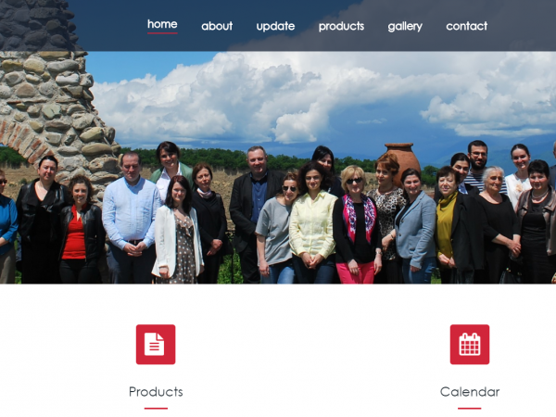Image resolution: width=556 pixels, height=417 pixels.
Task: Select the update navigation item
Action: pyautogui.click(x=275, y=26)
